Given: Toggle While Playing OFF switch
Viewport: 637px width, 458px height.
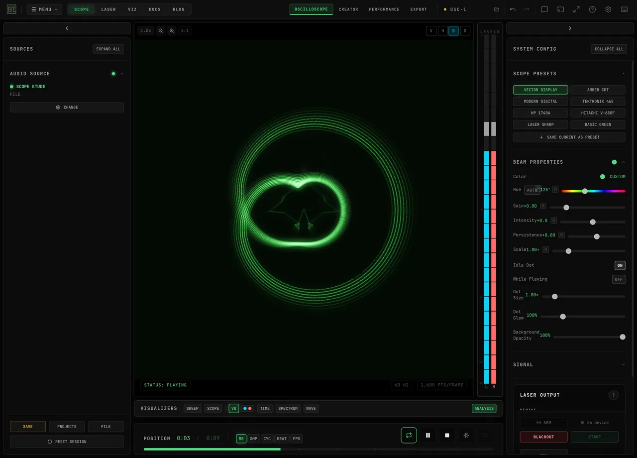Looking at the screenshot, I should point(619,279).
